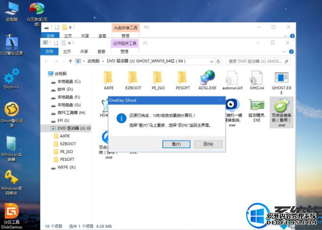Select the 驱动精灵.EXE file

coord(257,110)
